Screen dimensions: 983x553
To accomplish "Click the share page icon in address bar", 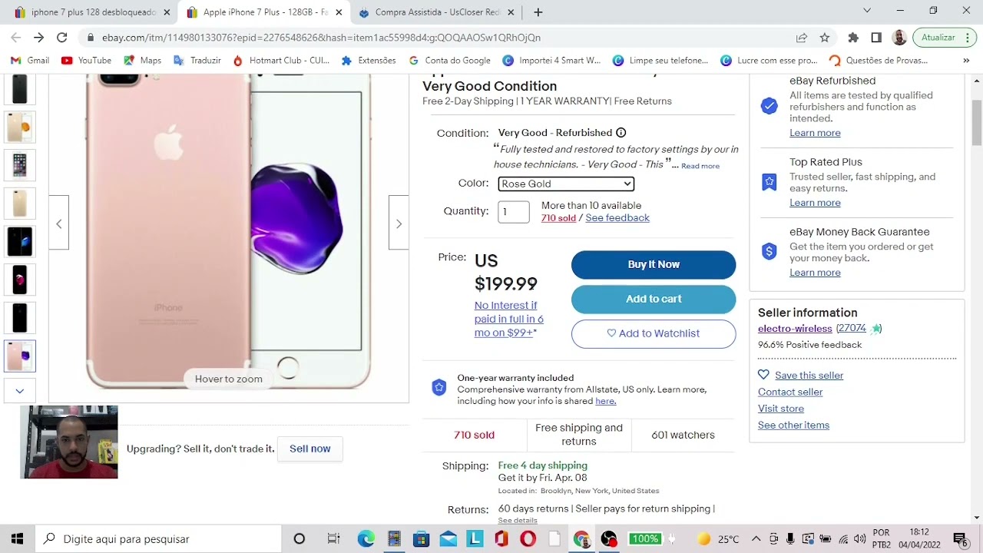I will pos(802,38).
